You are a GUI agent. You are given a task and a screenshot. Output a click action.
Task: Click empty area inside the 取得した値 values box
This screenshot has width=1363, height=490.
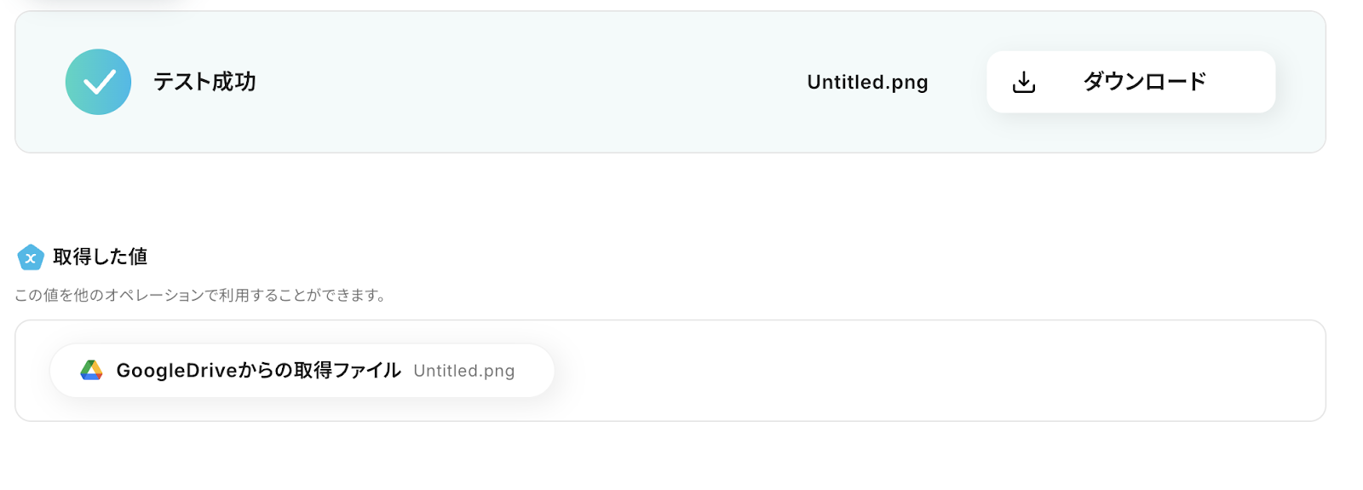click(x=937, y=371)
